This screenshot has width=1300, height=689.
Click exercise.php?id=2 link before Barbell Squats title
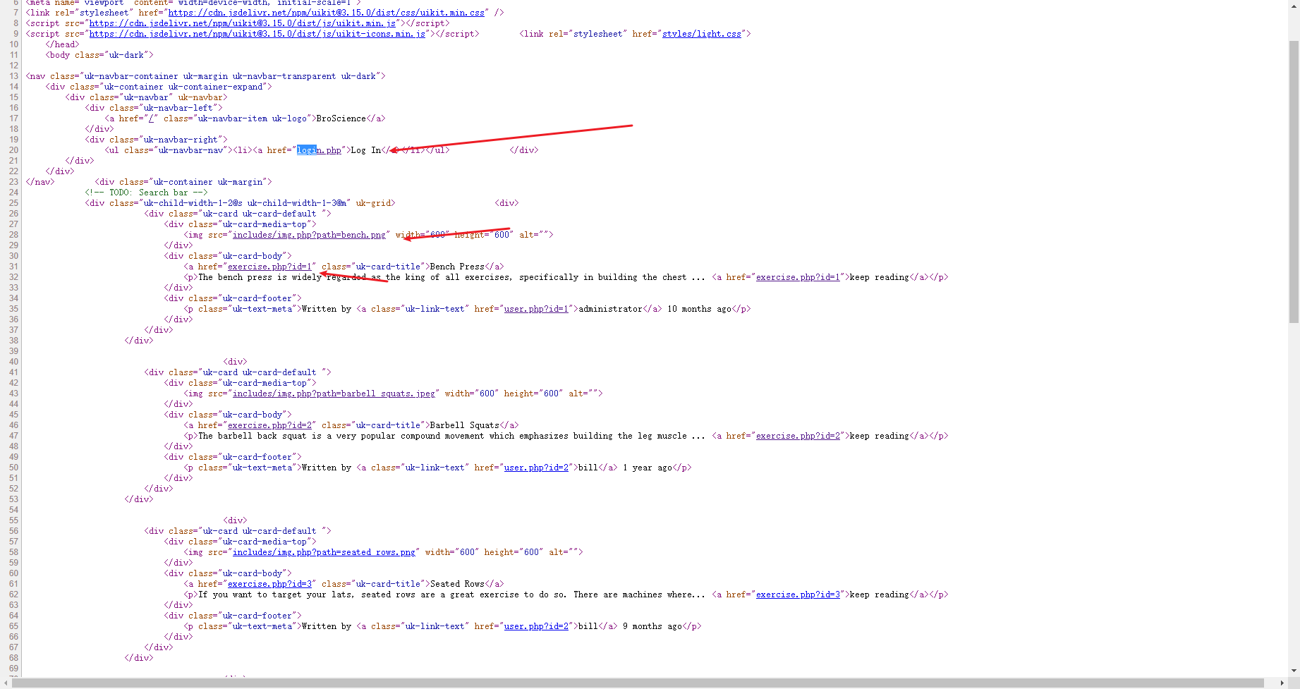(x=269, y=425)
